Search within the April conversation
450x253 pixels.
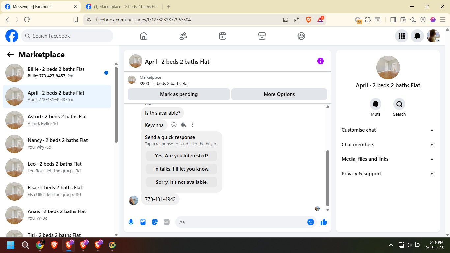pyautogui.click(x=399, y=104)
